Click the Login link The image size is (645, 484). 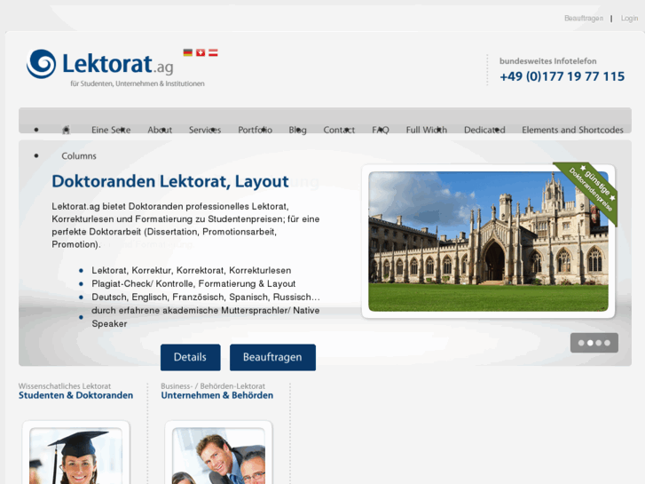(629, 18)
